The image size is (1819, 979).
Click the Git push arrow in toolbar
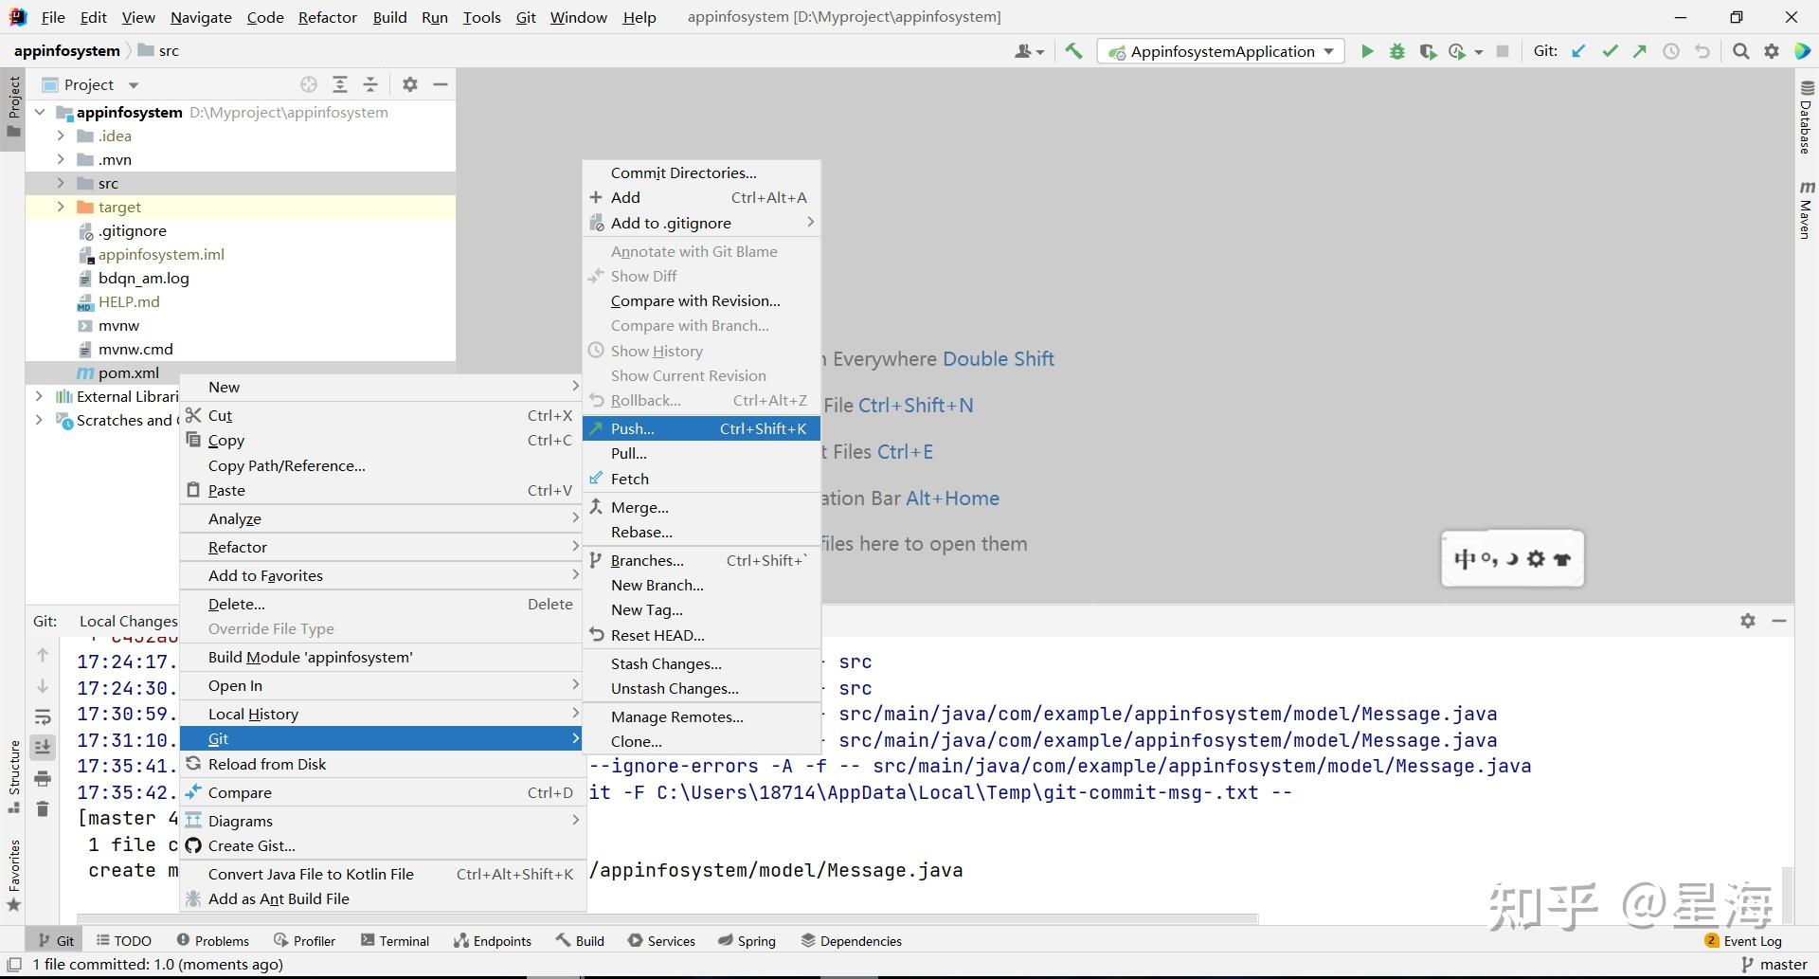pyautogui.click(x=1640, y=51)
